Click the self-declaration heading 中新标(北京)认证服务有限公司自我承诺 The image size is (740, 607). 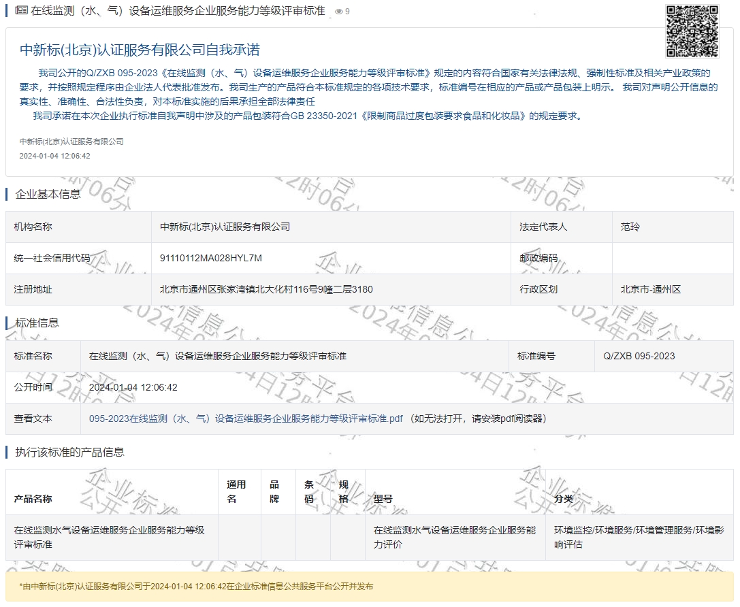[x=140, y=50]
